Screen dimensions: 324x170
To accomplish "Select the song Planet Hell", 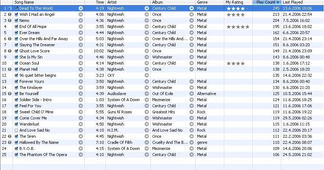I will 28,69.
